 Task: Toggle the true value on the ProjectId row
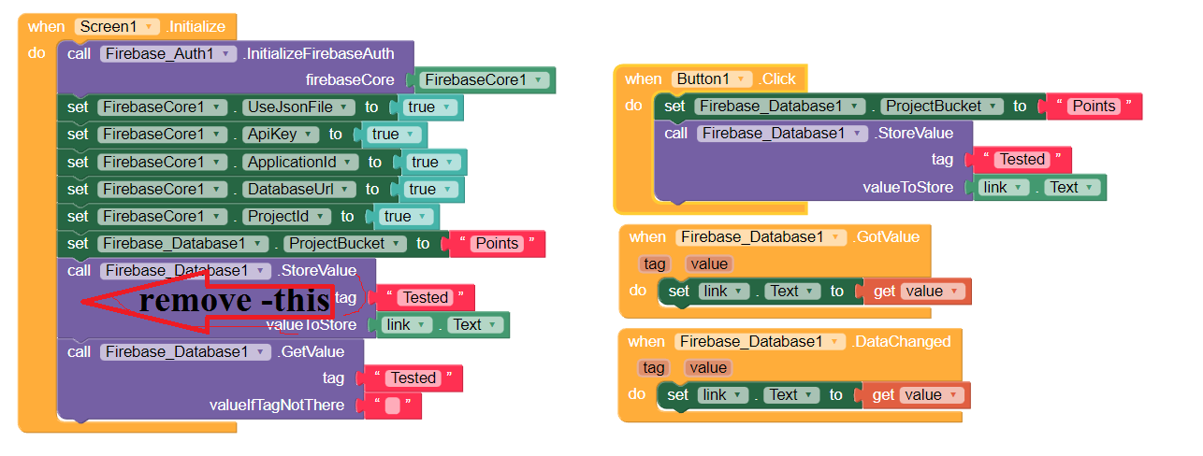point(406,216)
